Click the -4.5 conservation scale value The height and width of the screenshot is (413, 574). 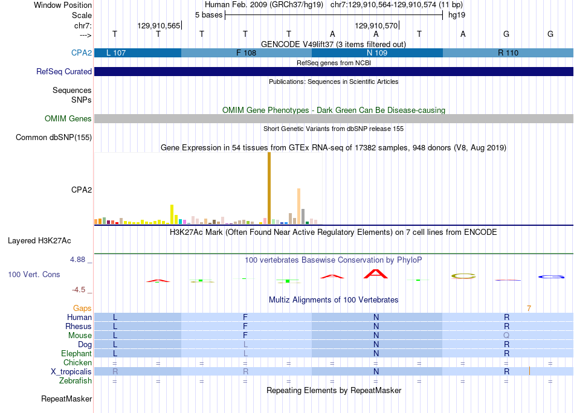(x=79, y=290)
